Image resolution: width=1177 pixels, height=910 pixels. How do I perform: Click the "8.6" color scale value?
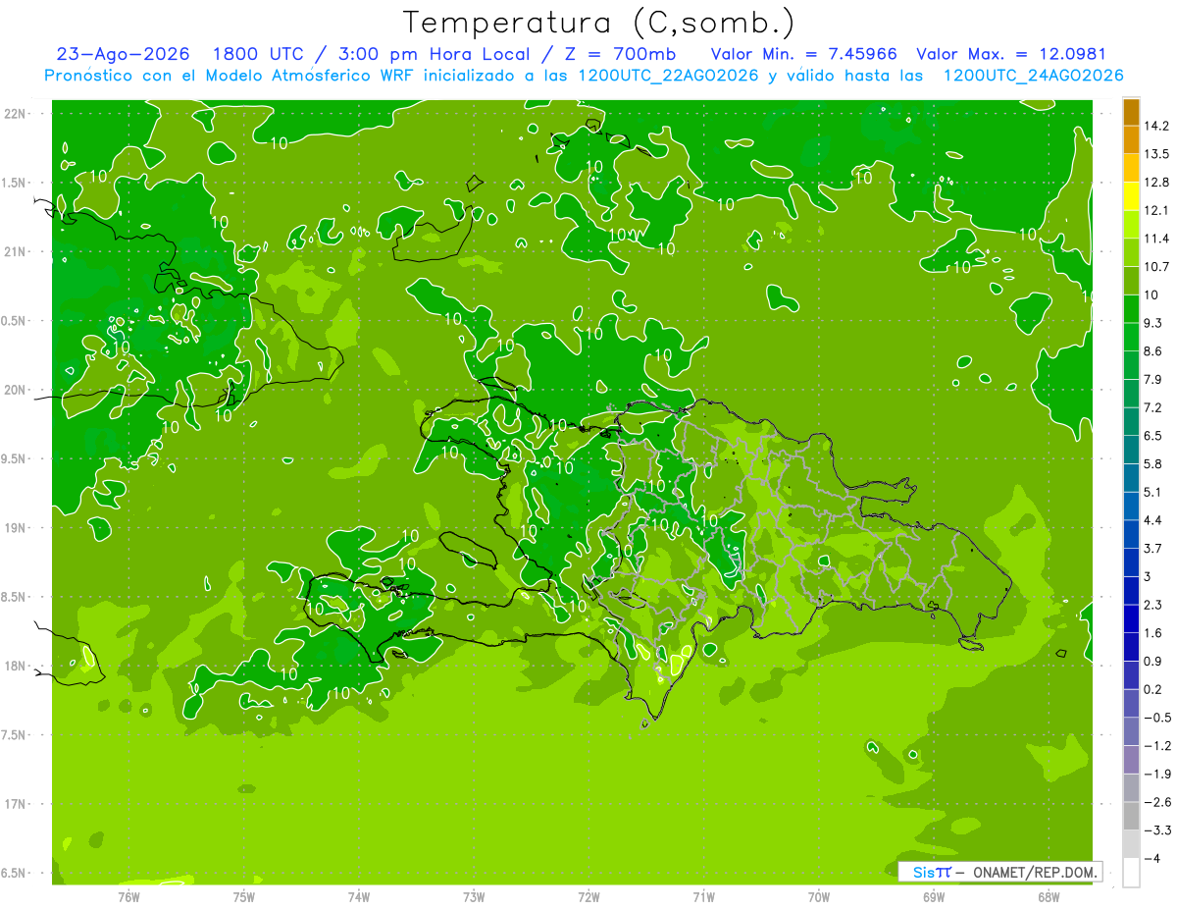click(x=1153, y=351)
